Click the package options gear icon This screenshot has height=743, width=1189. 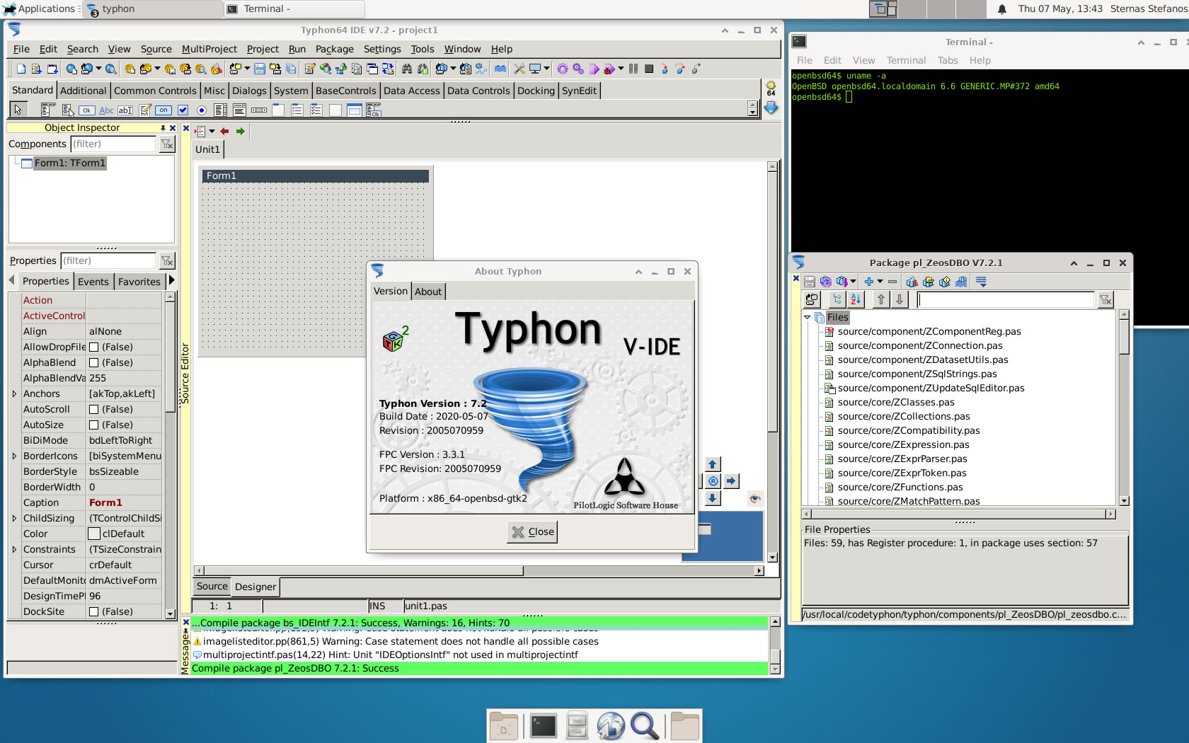point(825,282)
